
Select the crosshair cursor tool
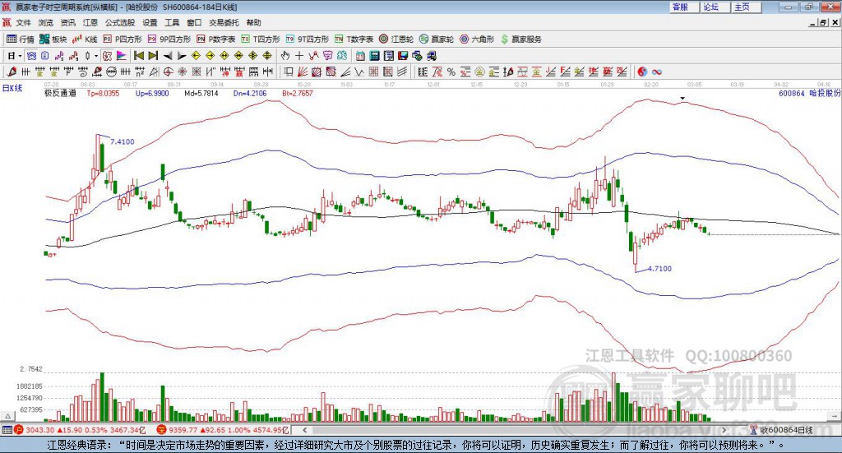click(x=299, y=56)
